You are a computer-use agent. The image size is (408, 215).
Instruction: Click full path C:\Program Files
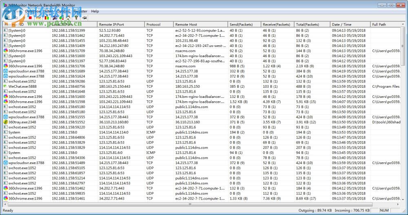(386, 86)
